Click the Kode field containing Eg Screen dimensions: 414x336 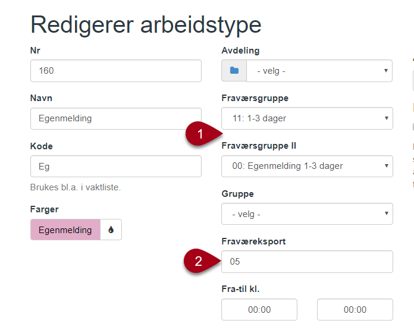click(x=116, y=167)
